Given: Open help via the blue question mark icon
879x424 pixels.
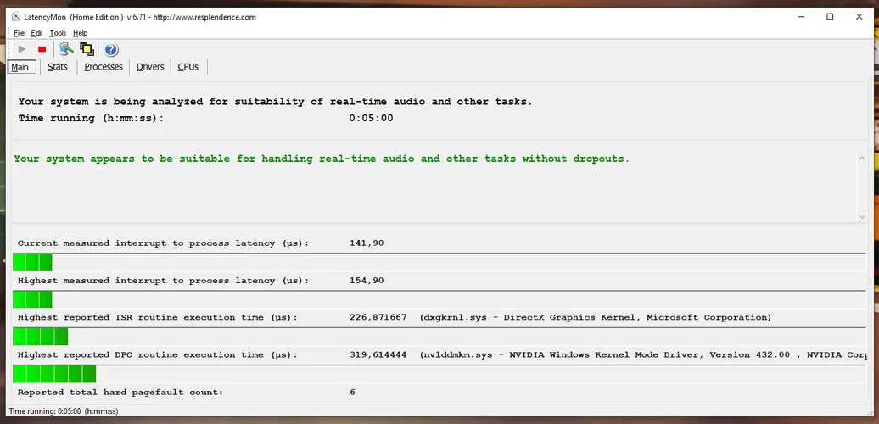Looking at the screenshot, I should click(x=111, y=49).
